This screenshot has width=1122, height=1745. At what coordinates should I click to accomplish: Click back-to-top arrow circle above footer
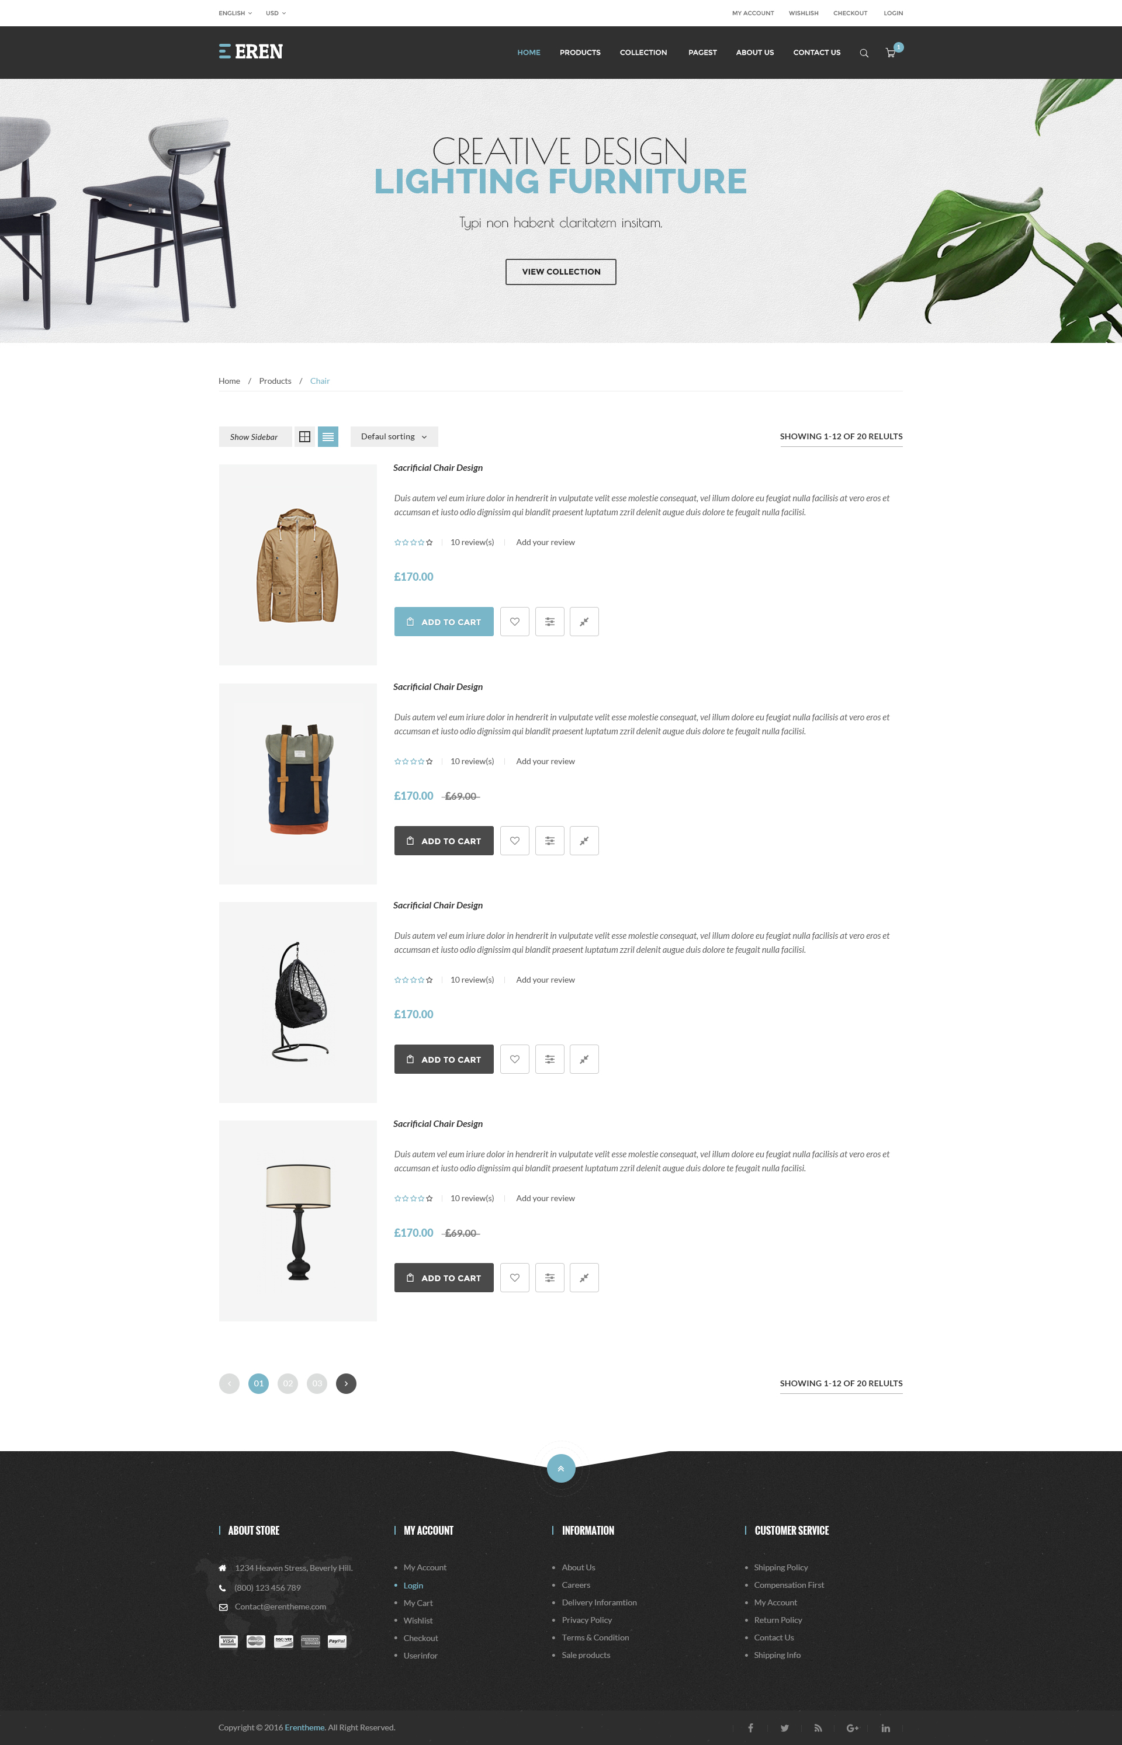560,1468
